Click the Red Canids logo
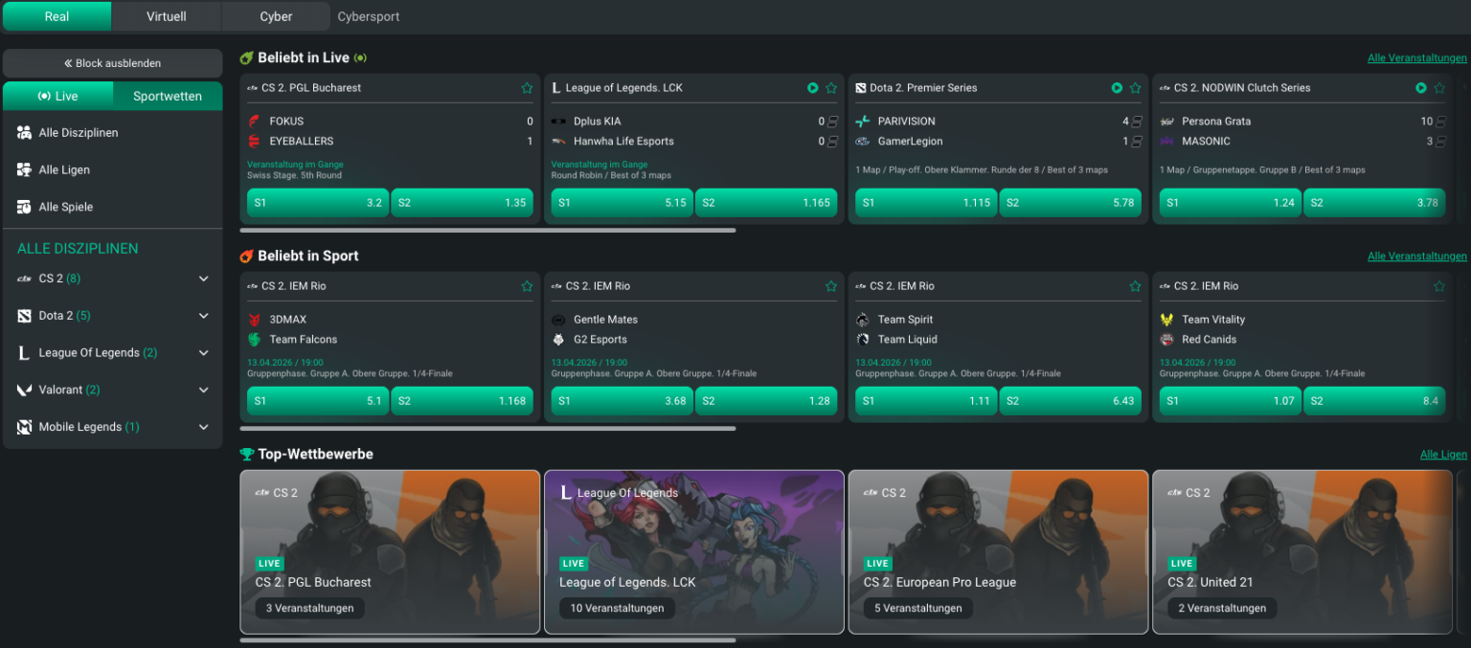1471x648 pixels. [1166, 340]
